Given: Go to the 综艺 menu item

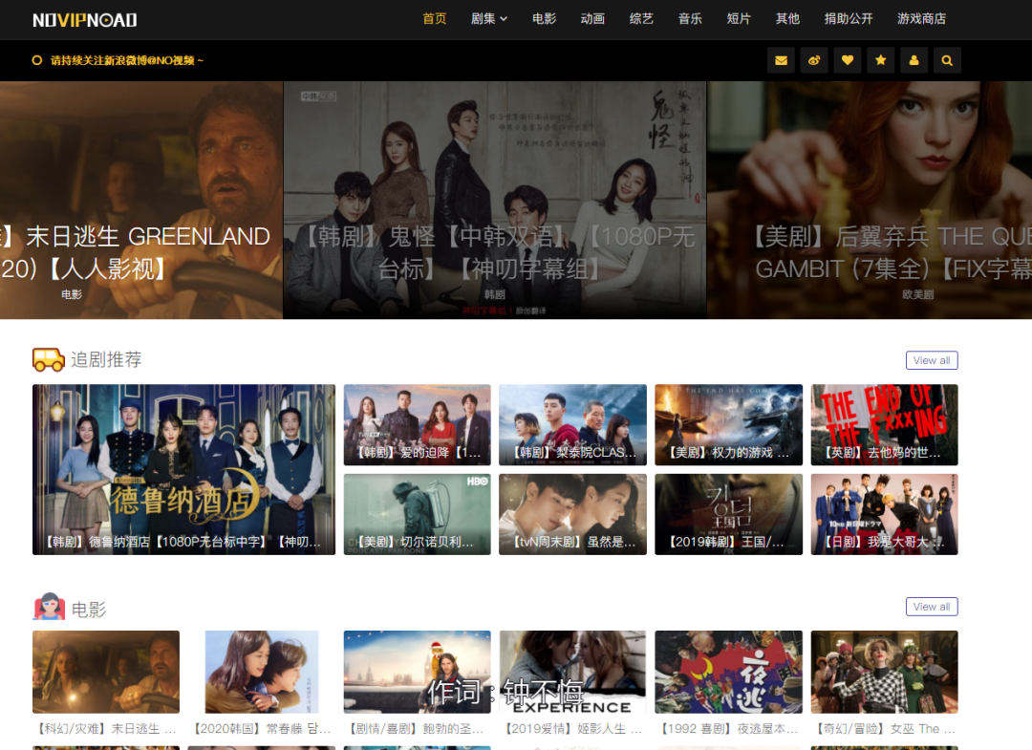Looking at the screenshot, I should pos(641,19).
